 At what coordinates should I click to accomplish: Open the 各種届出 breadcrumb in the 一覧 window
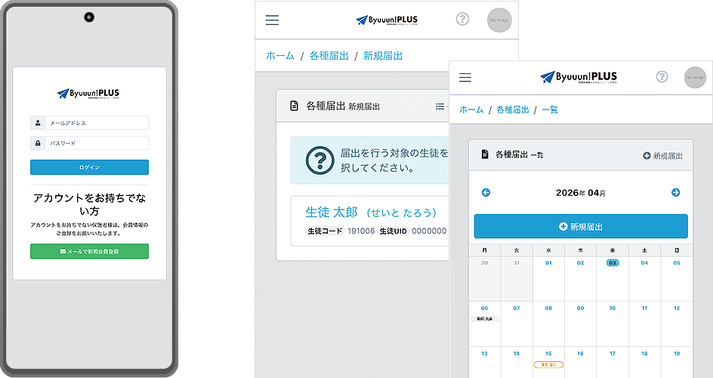tap(512, 110)
